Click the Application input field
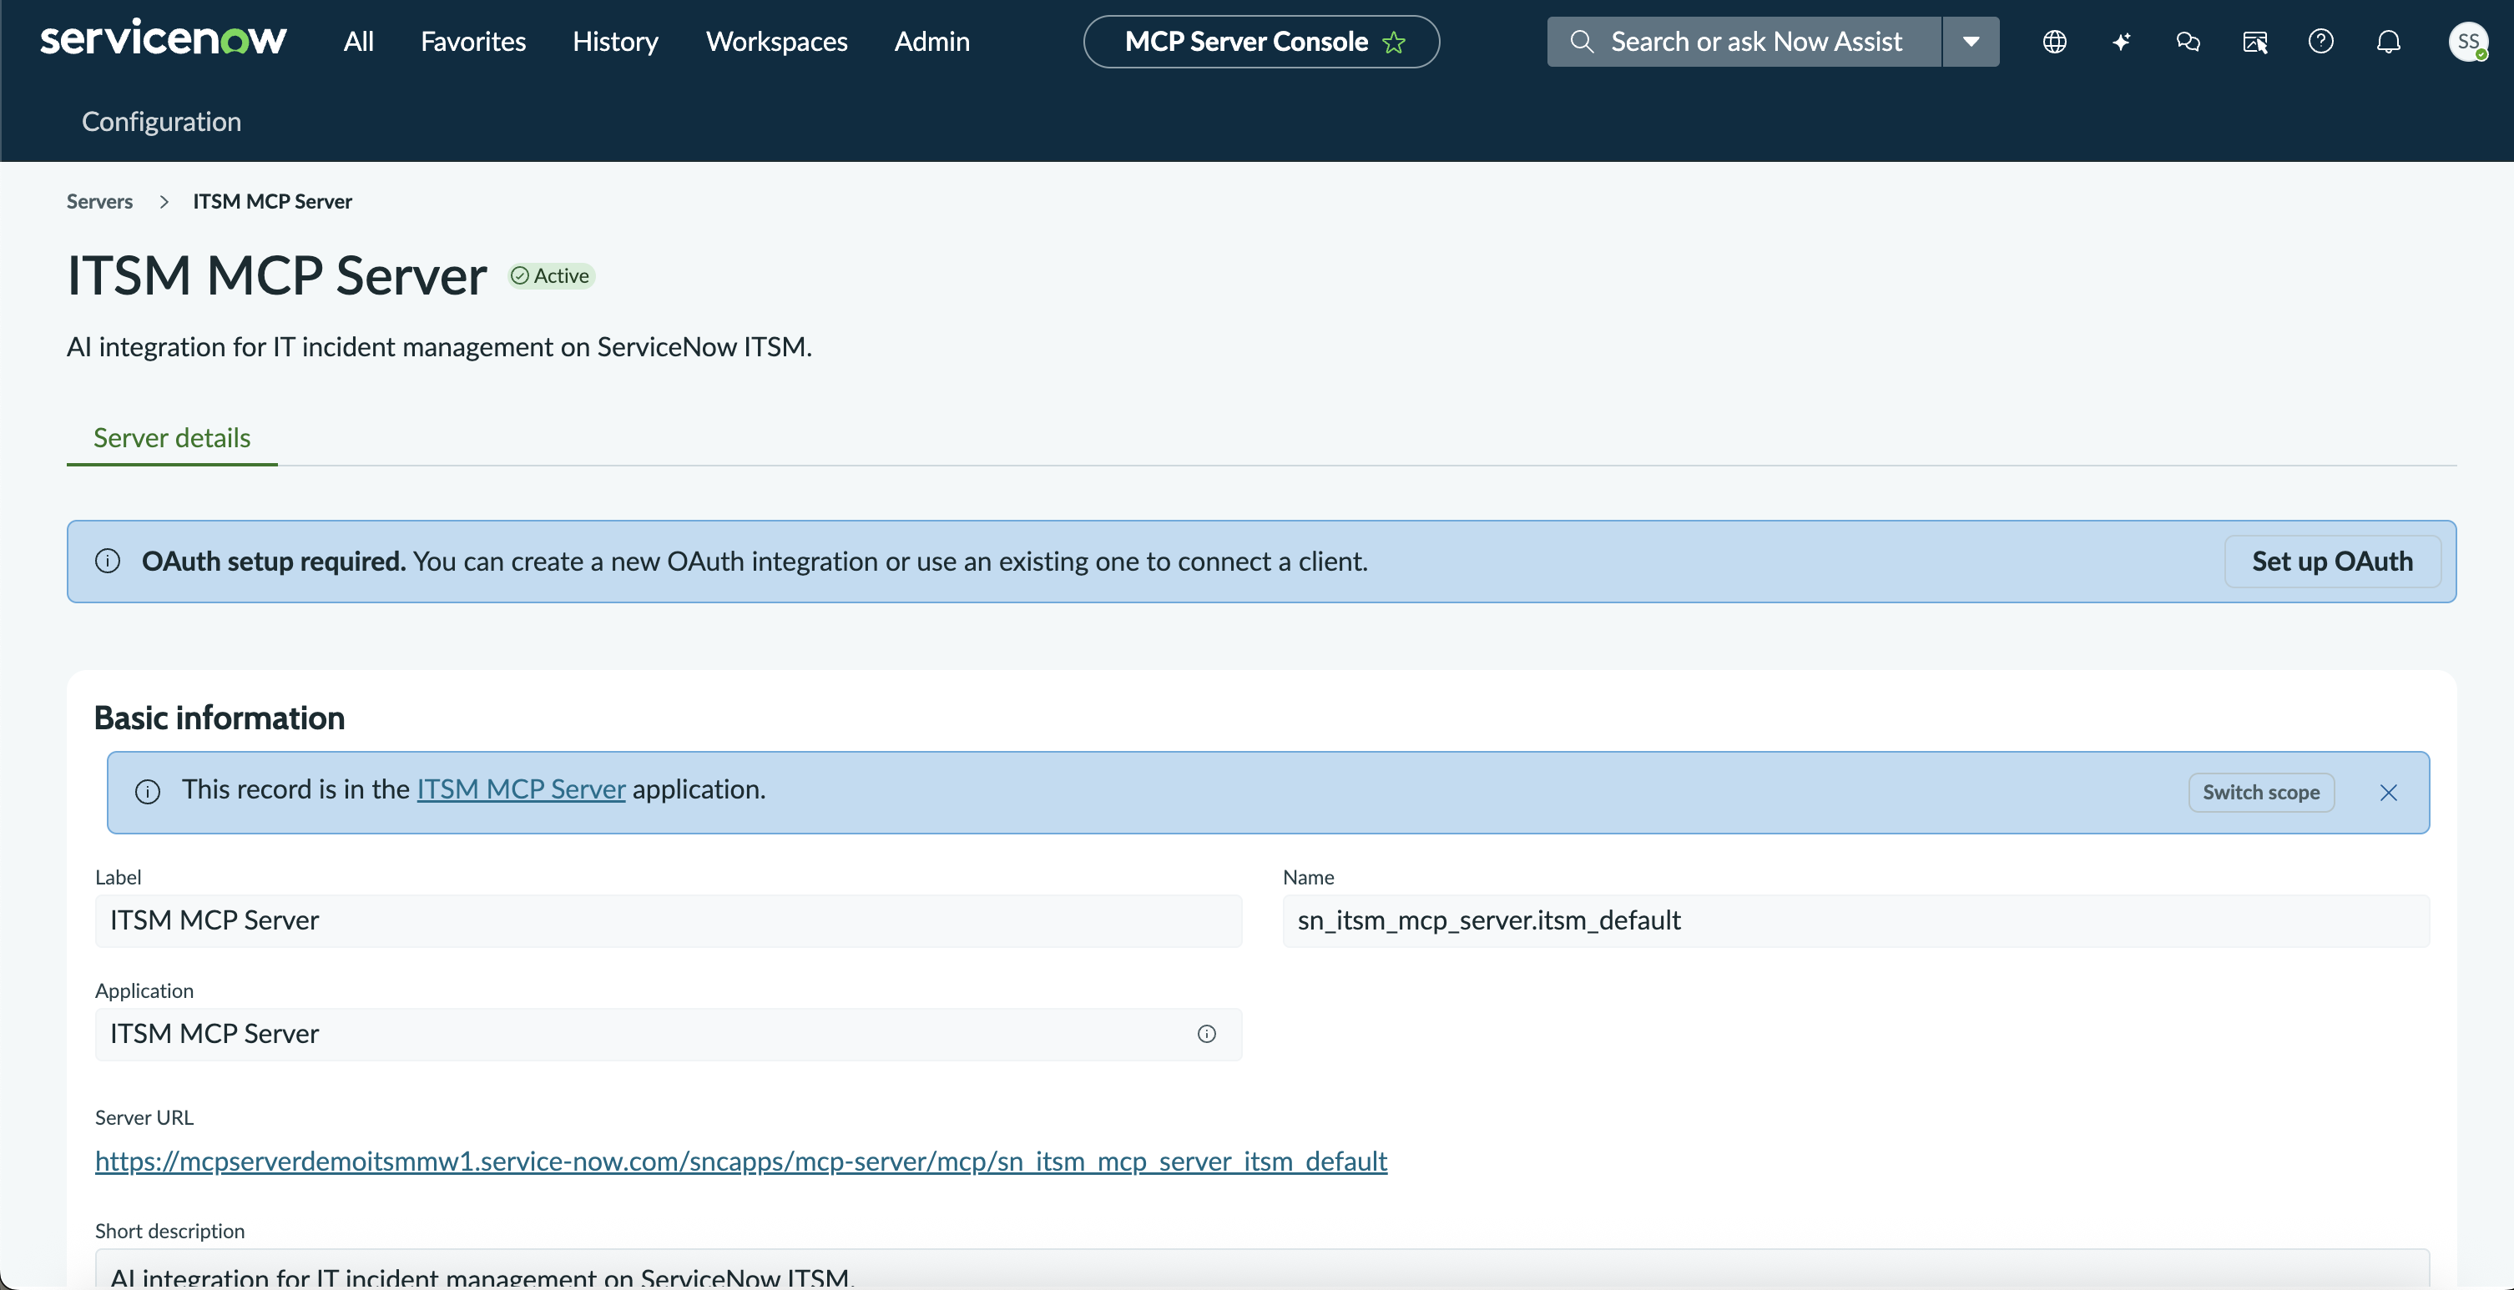The height and width of the screenshot is (1290, 2514). 669,1033
